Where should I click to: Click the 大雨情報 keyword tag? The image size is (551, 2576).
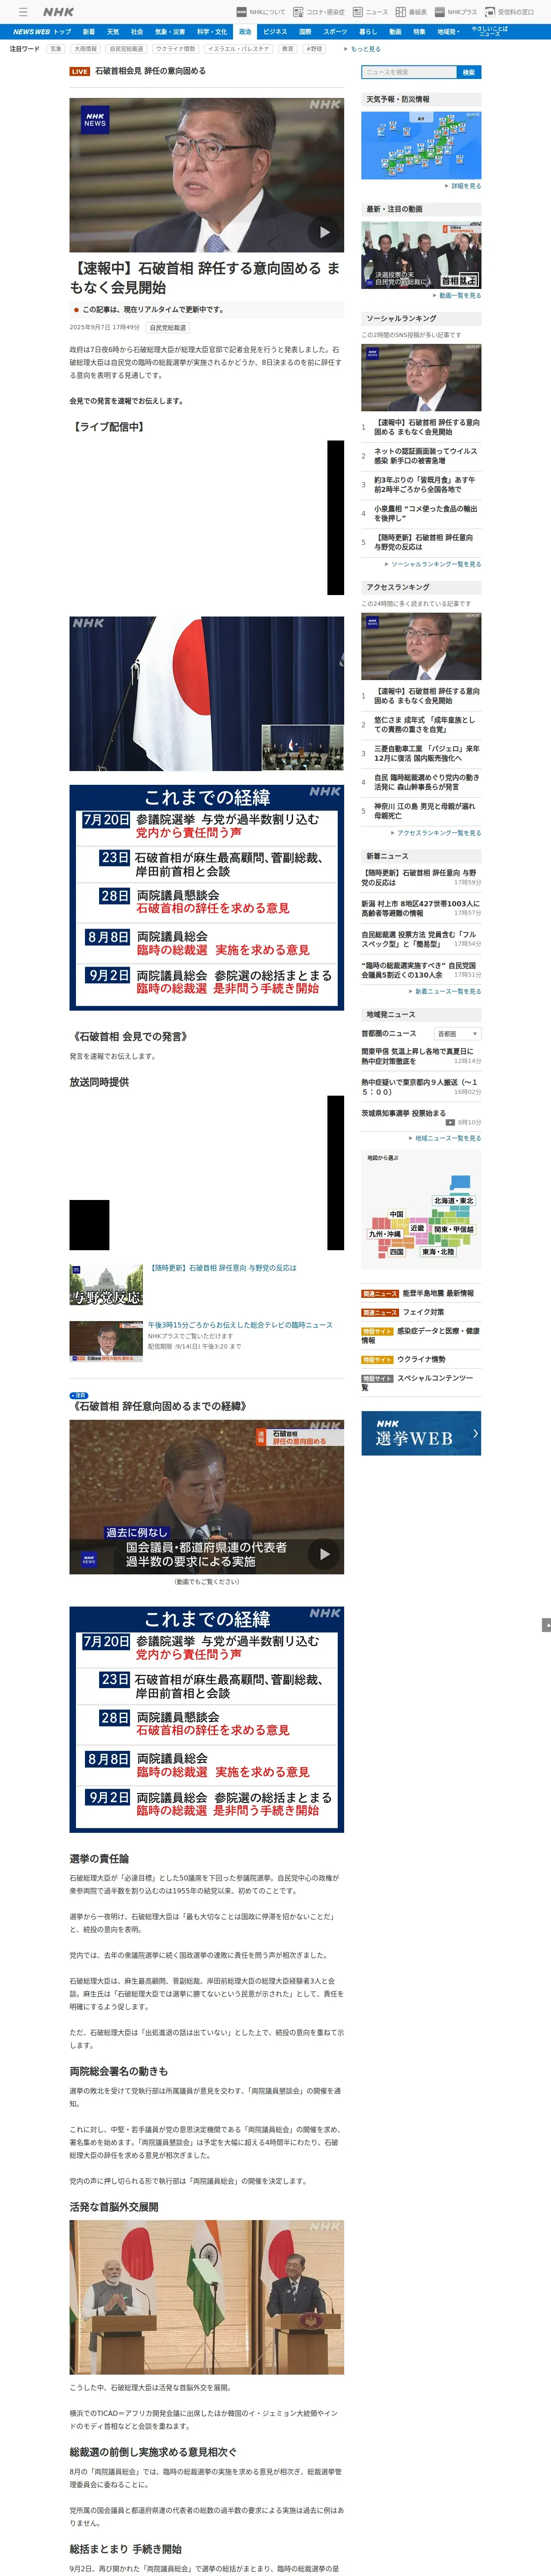(x=85, y=48)
